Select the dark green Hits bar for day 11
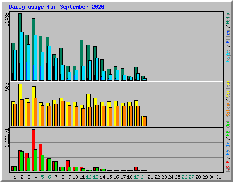 coord(81,53)
